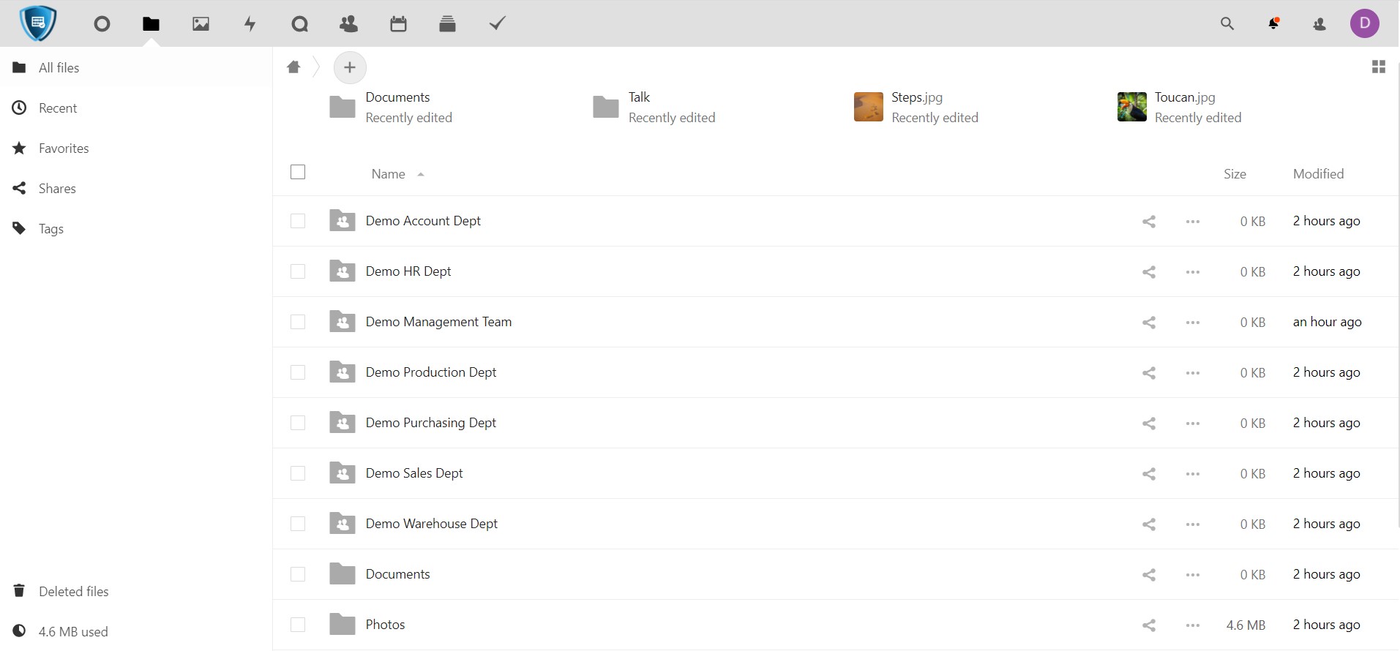Sort files by the Name column header

388,174
